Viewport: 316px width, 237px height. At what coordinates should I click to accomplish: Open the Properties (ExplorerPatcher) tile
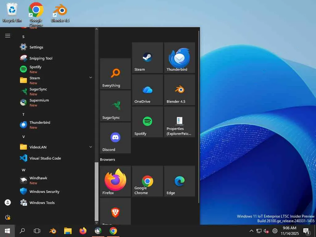(x=180, y=122)
